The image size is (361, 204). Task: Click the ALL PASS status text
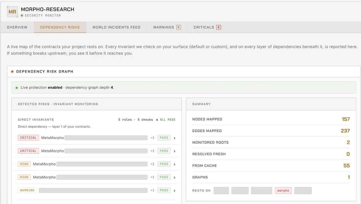tap(168, 120)
